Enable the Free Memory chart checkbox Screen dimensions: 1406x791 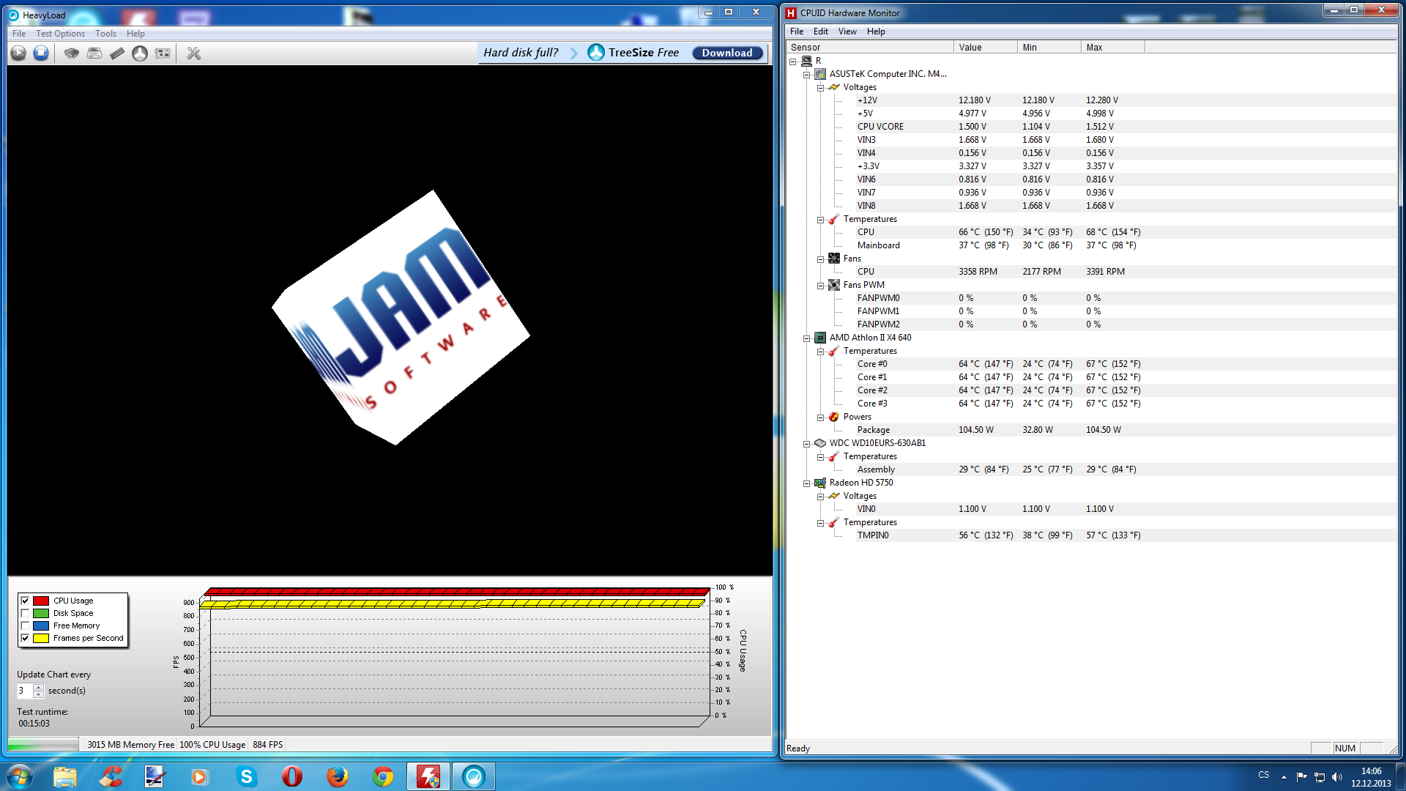coord(25,625)
